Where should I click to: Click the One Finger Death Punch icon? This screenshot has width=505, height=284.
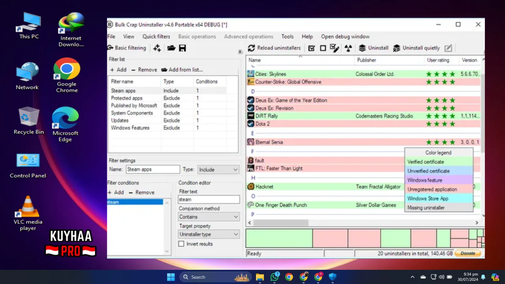pyautogui.click(x=251, y=205)
